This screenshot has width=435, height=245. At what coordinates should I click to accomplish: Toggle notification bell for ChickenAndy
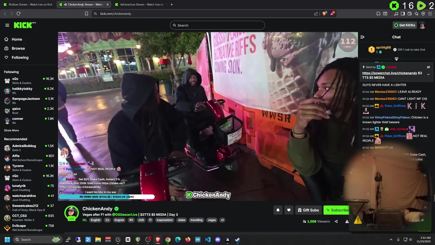(278, 210)
